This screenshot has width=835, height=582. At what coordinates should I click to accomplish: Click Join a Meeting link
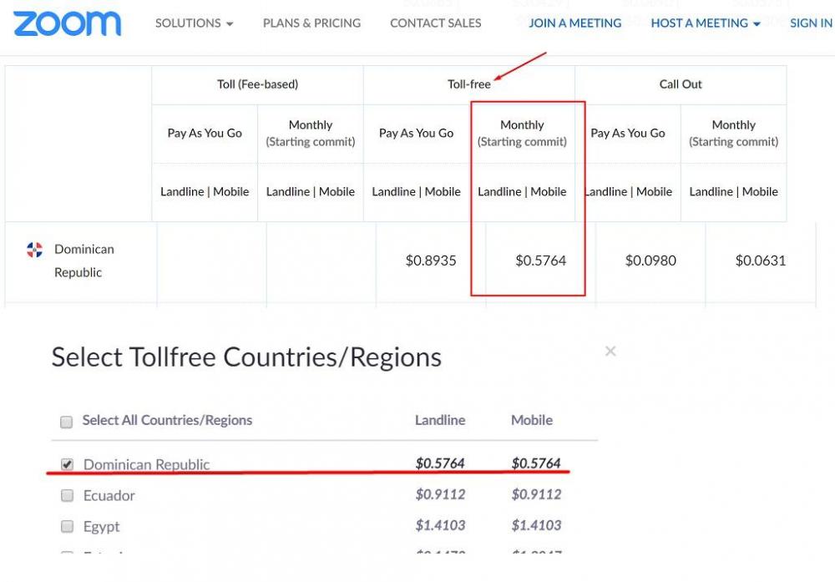click(574, 23)
